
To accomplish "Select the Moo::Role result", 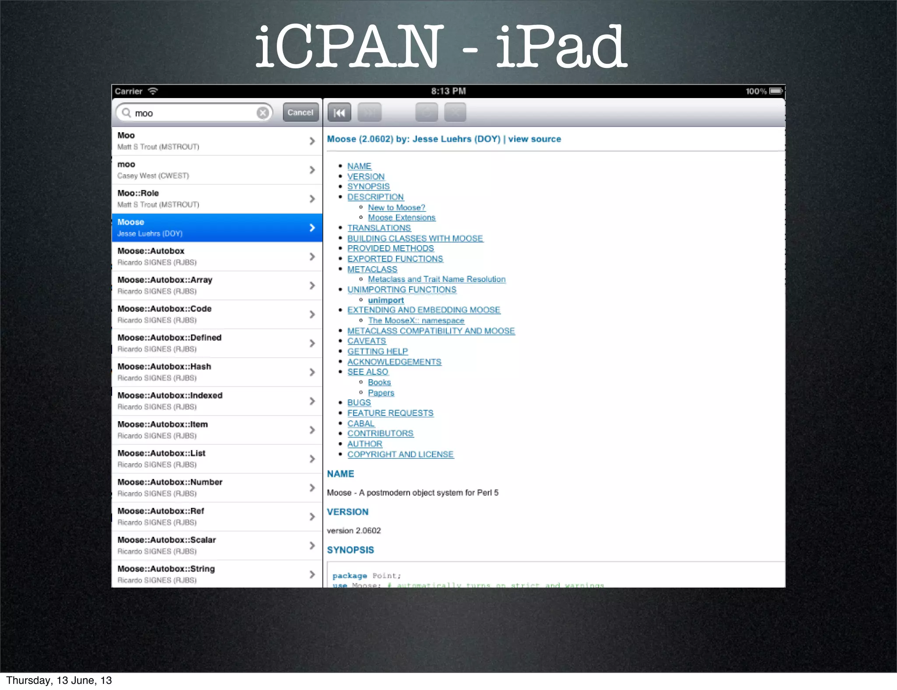I will [217, 199].
